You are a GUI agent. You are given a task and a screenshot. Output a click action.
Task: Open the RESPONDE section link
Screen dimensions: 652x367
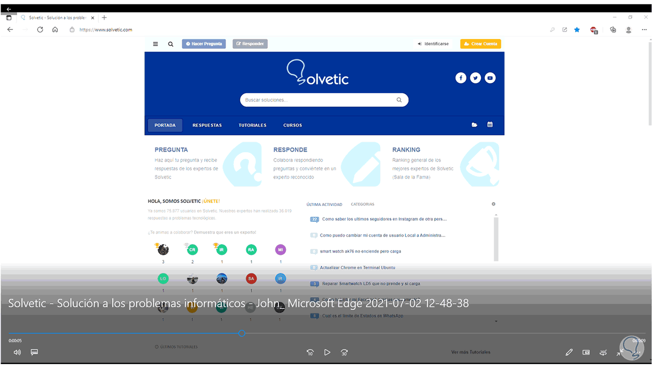coord(290,150)
